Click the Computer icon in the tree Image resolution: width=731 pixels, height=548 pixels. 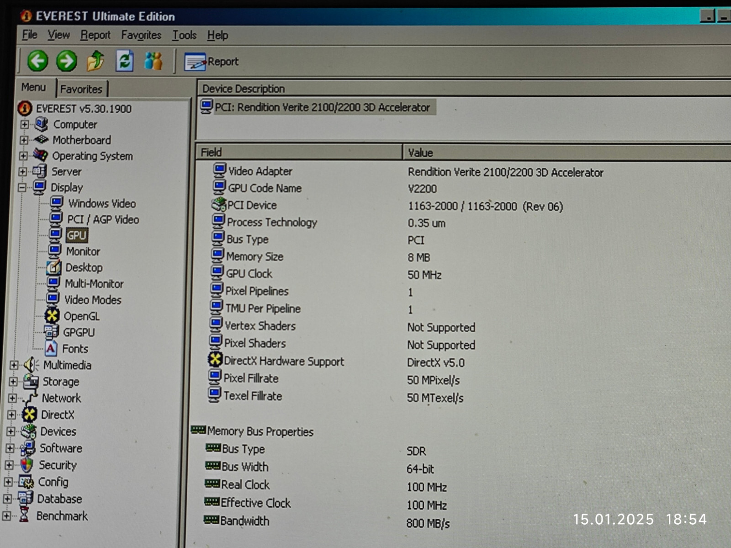[42, 123]
